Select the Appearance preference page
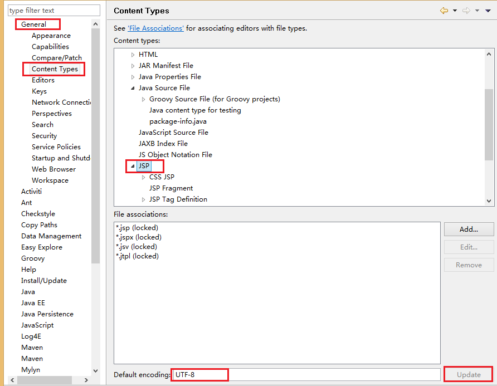This screenshot has width=497, height=386. [x=51, y=36]
